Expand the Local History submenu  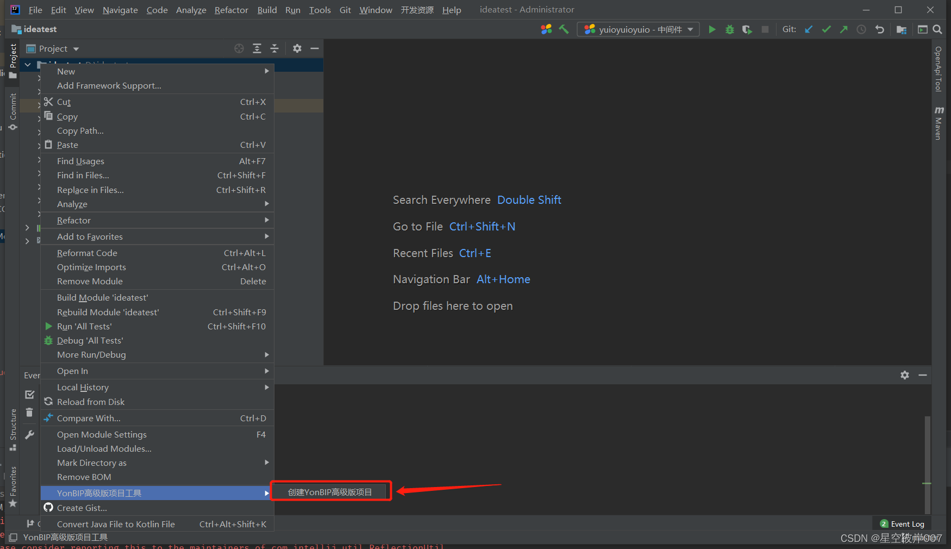click(158, 387)
